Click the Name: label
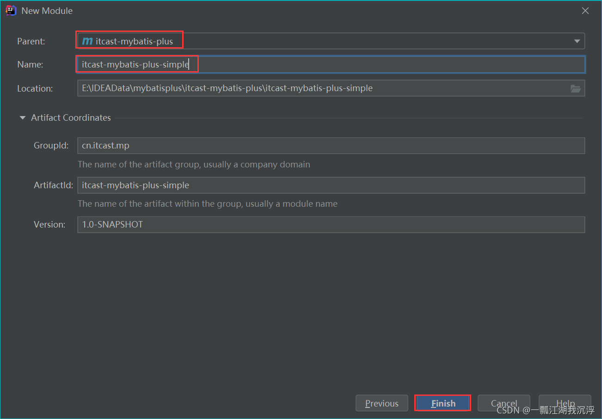 pos(30,65)
